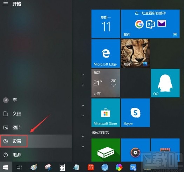Click the Google logo in mail tile
Viewport: 184px width, 172px height.
tap(139, 24)
